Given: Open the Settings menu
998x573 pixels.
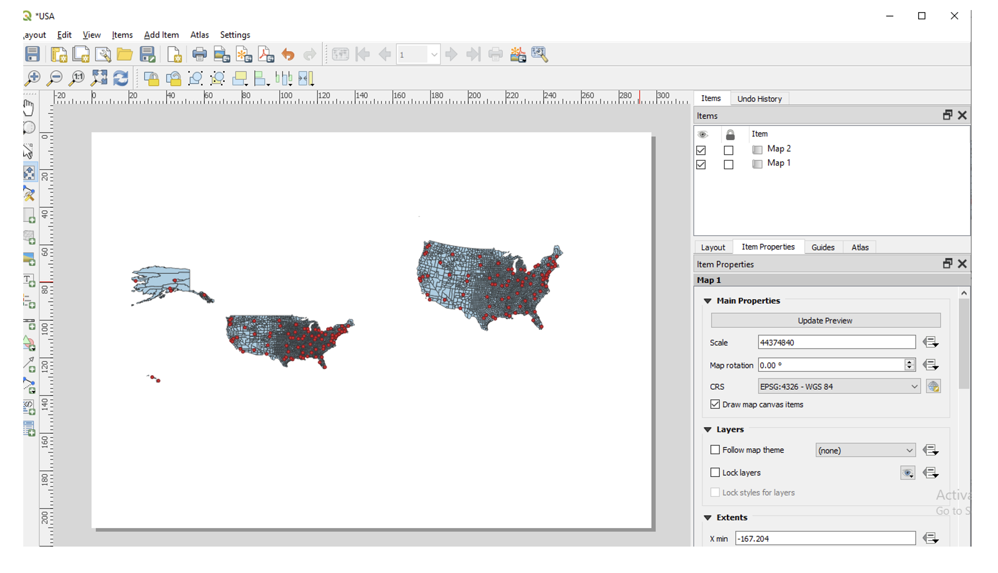Looking at the screenshot, I should point(235,35).
